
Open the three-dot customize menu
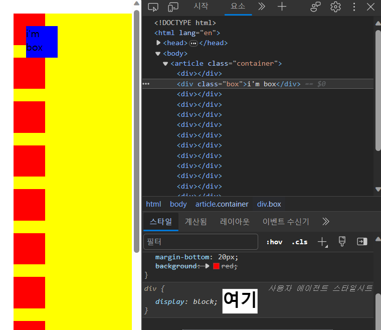(354, 7)
